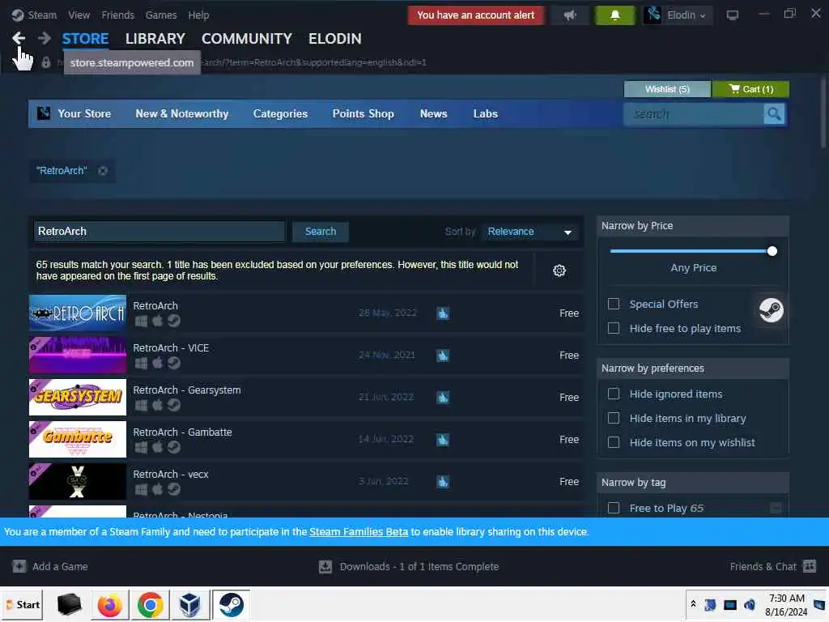The image size is (829, 622).
Task: Open the Friends menu
Action: [118, 15]
